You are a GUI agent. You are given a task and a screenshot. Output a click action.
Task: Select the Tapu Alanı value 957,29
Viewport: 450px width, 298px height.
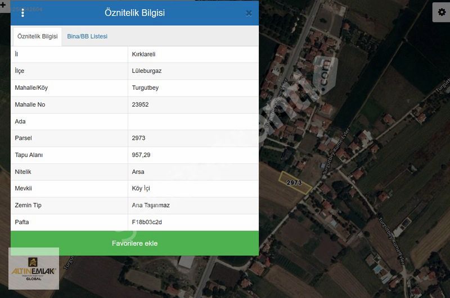(x=141, y=155)
